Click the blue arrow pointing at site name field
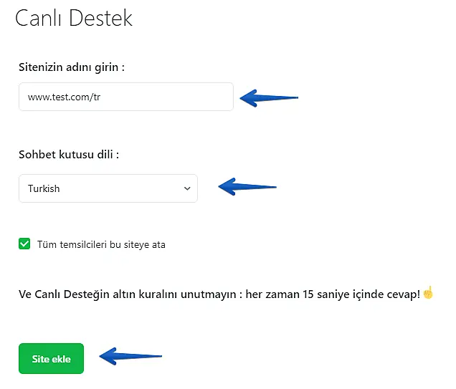The image size is (456, 389). (268, 97)
